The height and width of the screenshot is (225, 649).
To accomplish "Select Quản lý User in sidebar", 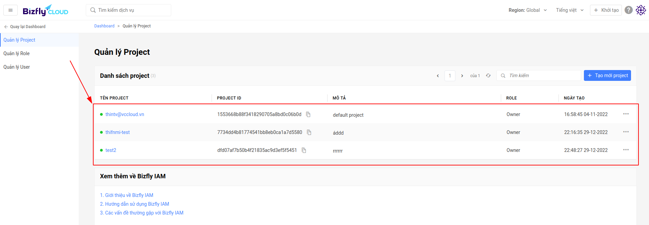I will pyautogui.click(x=17, y=67).
